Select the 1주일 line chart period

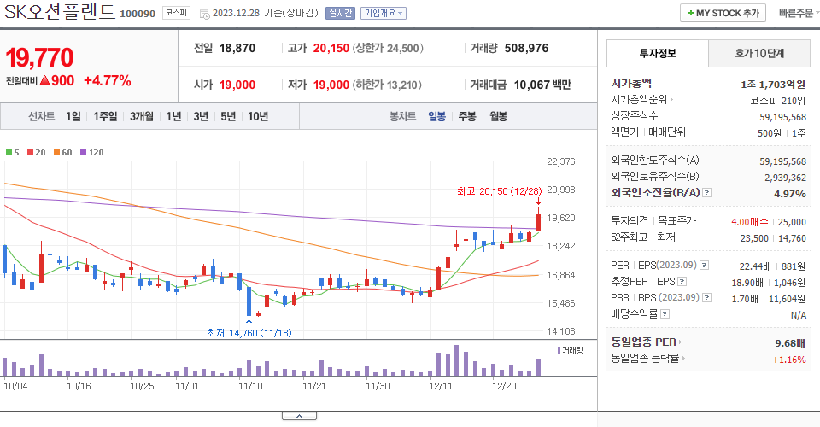click(105, 116)
